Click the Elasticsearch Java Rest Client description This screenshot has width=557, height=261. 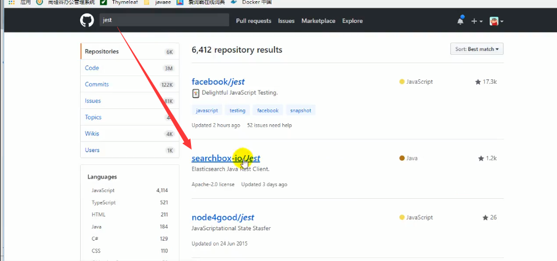tap(230, 169)
